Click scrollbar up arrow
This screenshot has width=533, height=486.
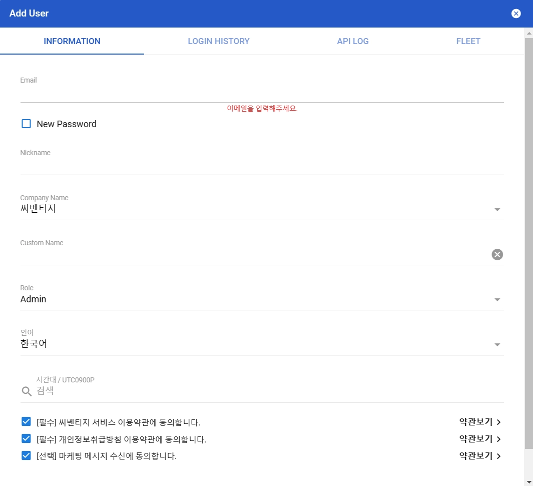[528, 34]
